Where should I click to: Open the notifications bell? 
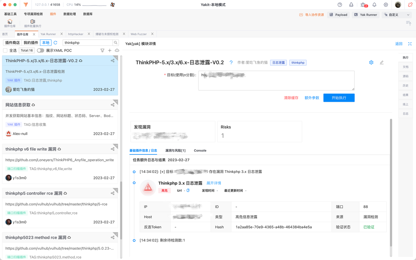click(374, 5)
